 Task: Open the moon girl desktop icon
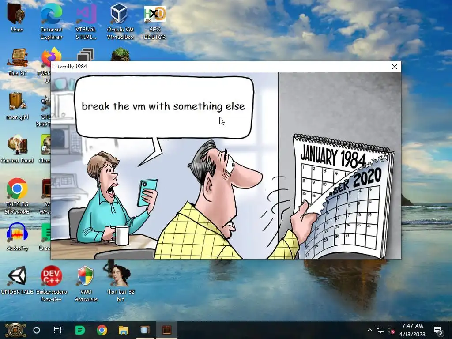(17, 106)
